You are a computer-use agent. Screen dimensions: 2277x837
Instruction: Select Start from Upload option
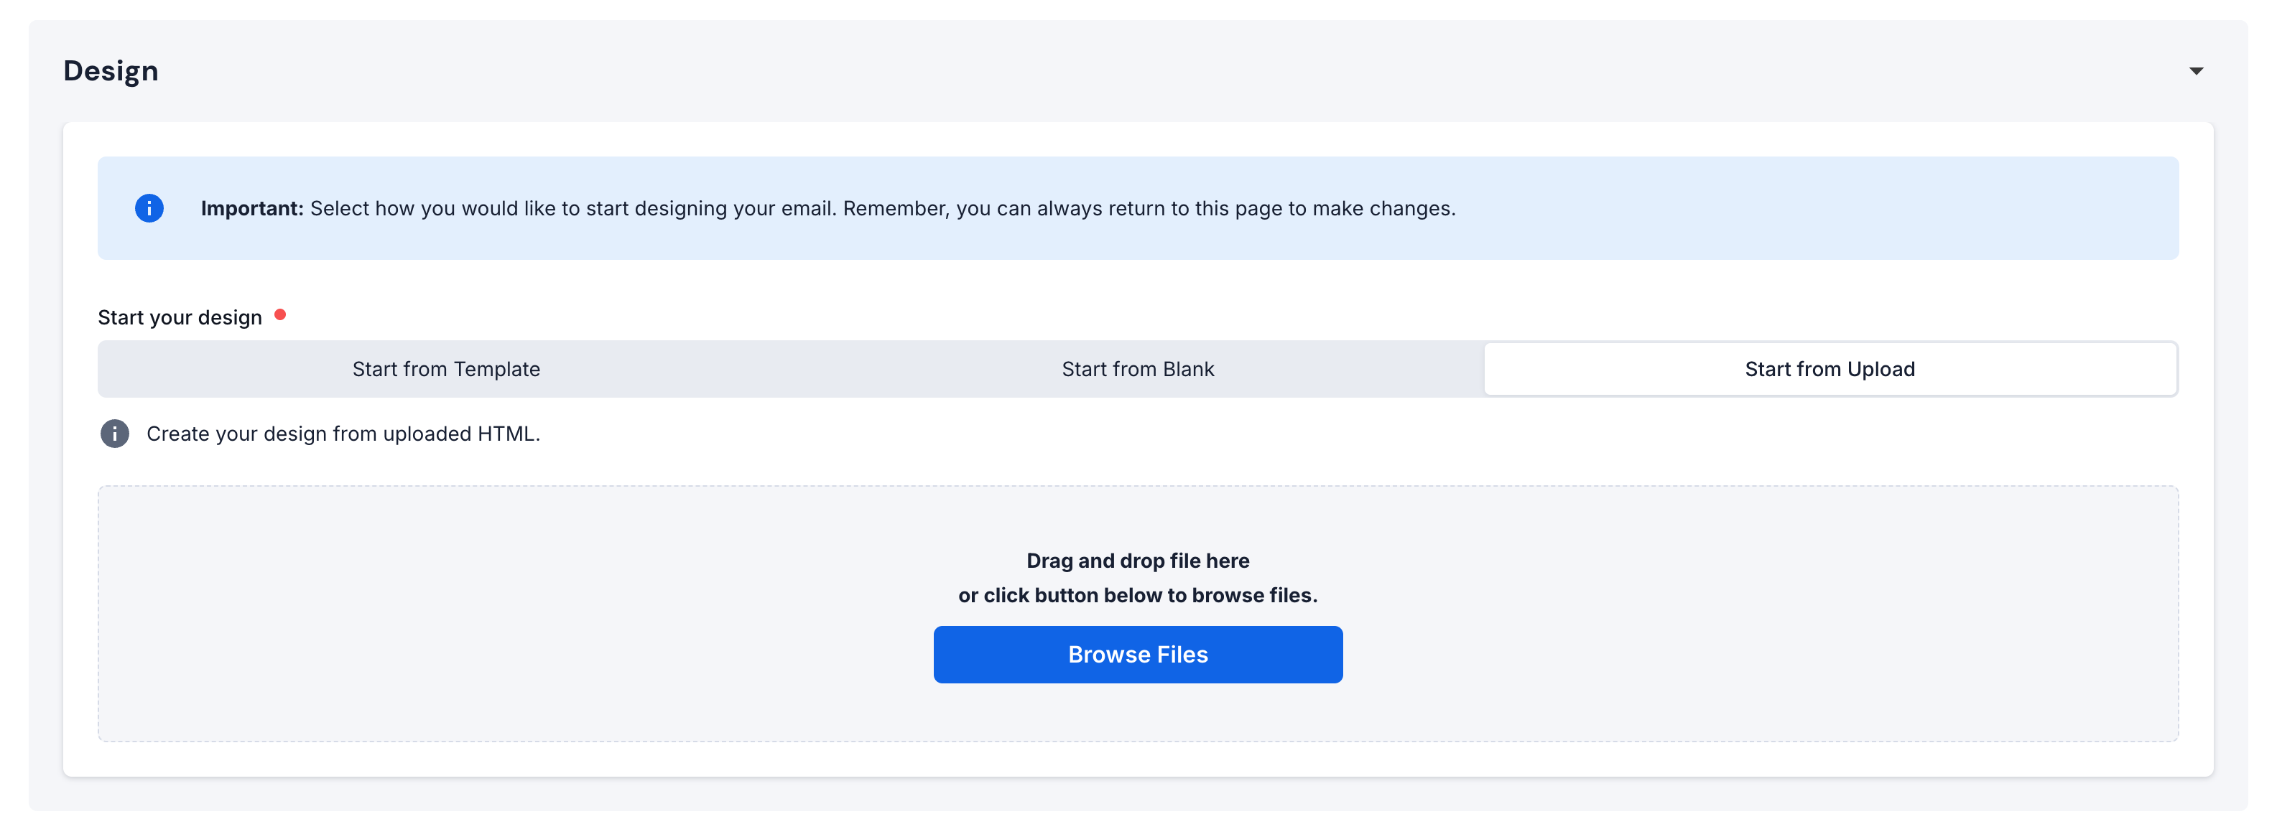tap(1830, 369)
